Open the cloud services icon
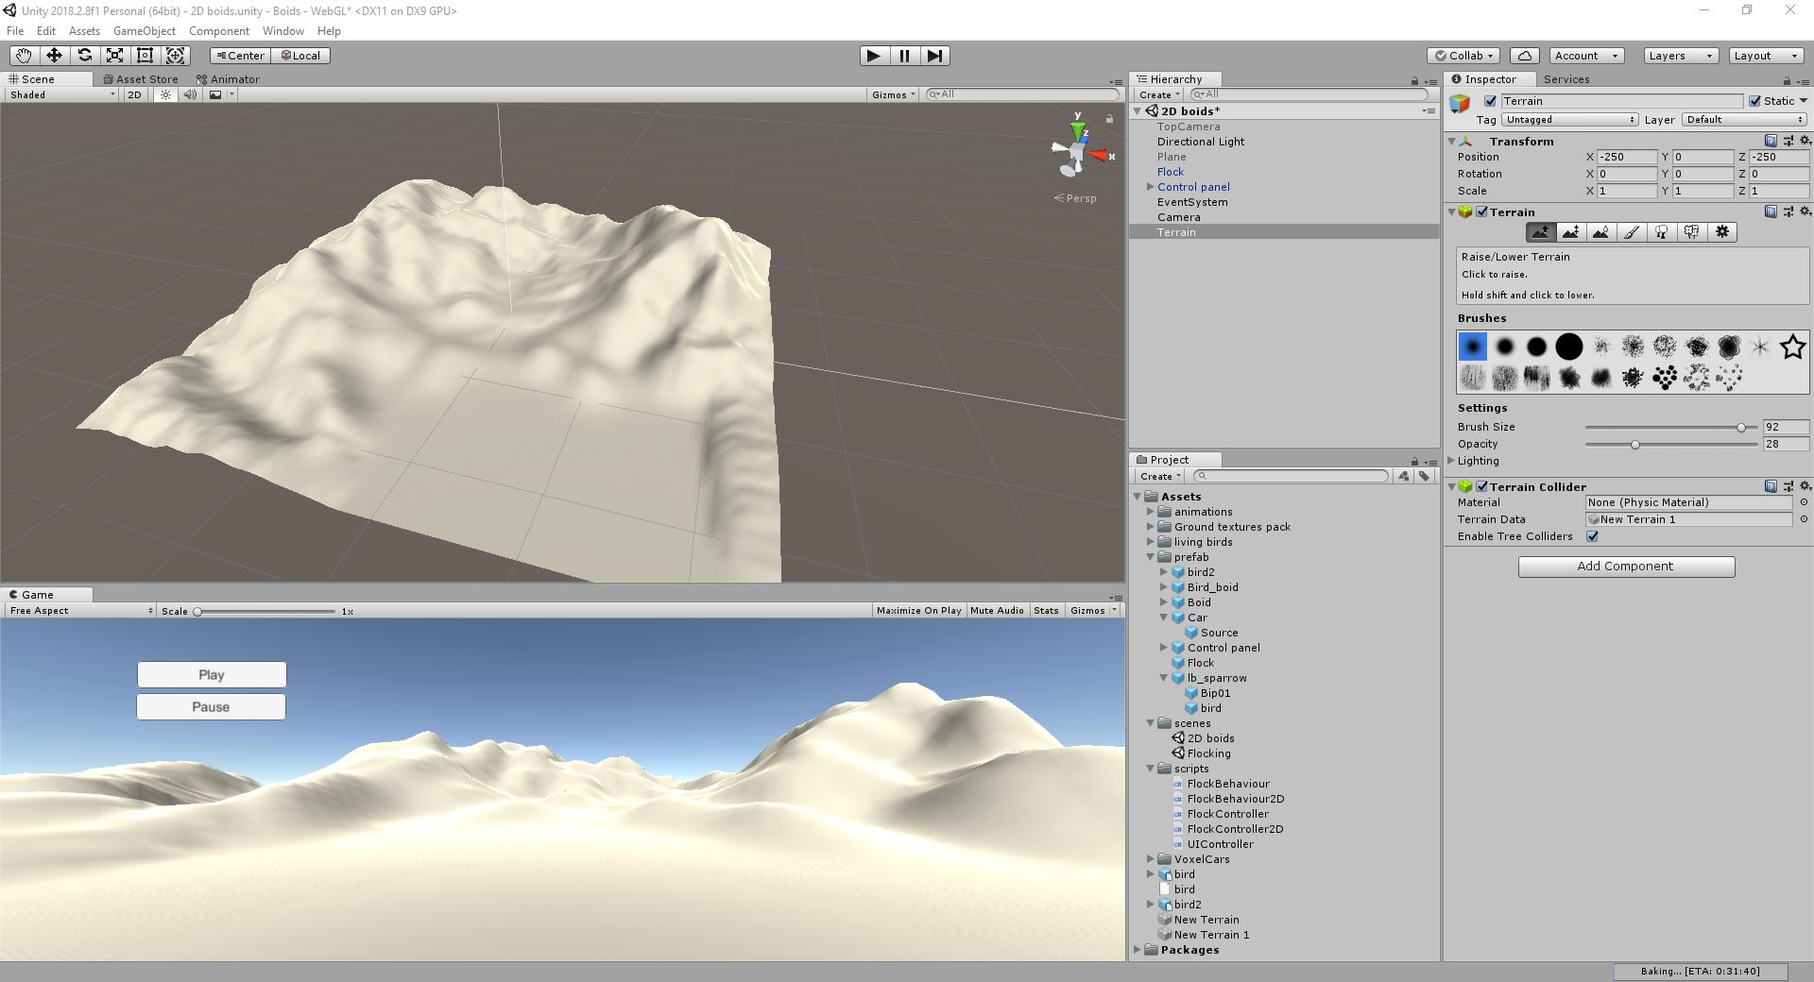The height and width of the screenshot is (982, 1814). pyautogui.click(x=1524, y=56)
